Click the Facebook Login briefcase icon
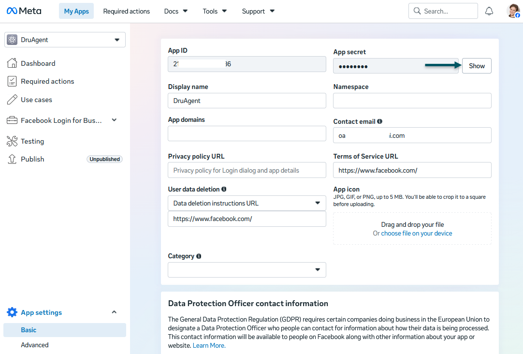The image size is (523, 354). pos(12,120)
